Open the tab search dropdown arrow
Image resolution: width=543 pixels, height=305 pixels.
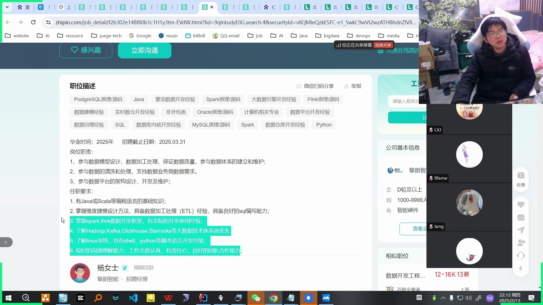click(7, 7)
